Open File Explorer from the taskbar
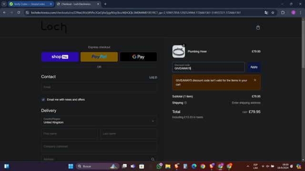The height and width of the screenshot is (171, 305). point(168,166)
